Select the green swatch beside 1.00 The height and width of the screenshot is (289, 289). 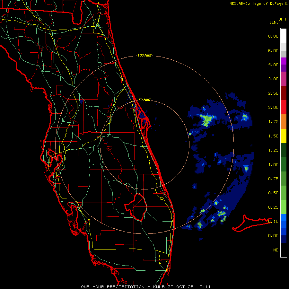pos(284,164)
